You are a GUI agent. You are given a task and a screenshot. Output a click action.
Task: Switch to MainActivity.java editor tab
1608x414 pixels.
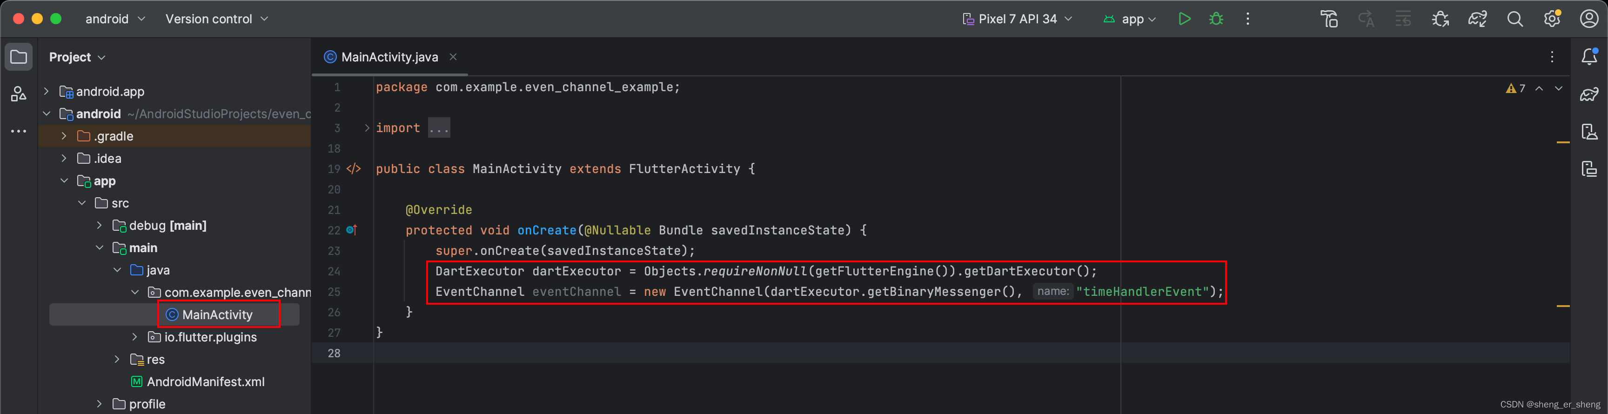click(389, 57)
